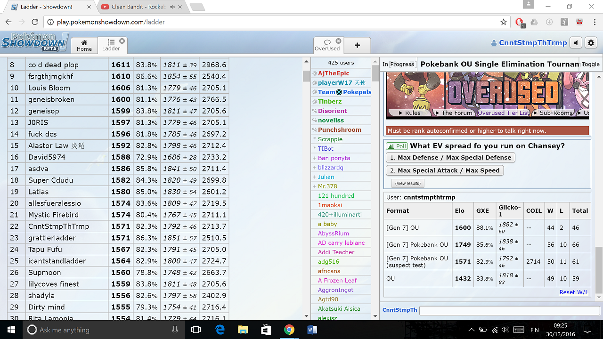Image resolution: width=603 pixels, height=339 pixels.
Task: Switch to the Home tab
Action: (84, 45)
